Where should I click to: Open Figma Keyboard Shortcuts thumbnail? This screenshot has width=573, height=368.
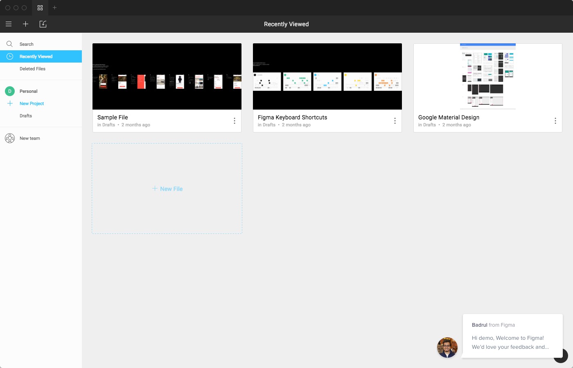[x=327, y=76]
